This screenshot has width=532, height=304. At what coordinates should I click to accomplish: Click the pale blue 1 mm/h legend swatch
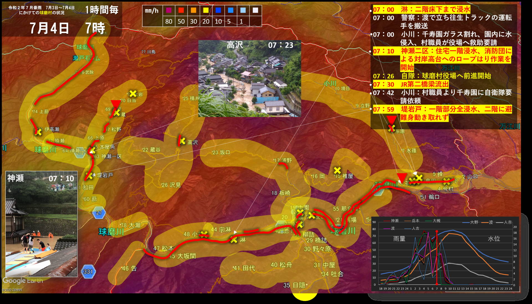pyautogui.click(x=243, y=10)
